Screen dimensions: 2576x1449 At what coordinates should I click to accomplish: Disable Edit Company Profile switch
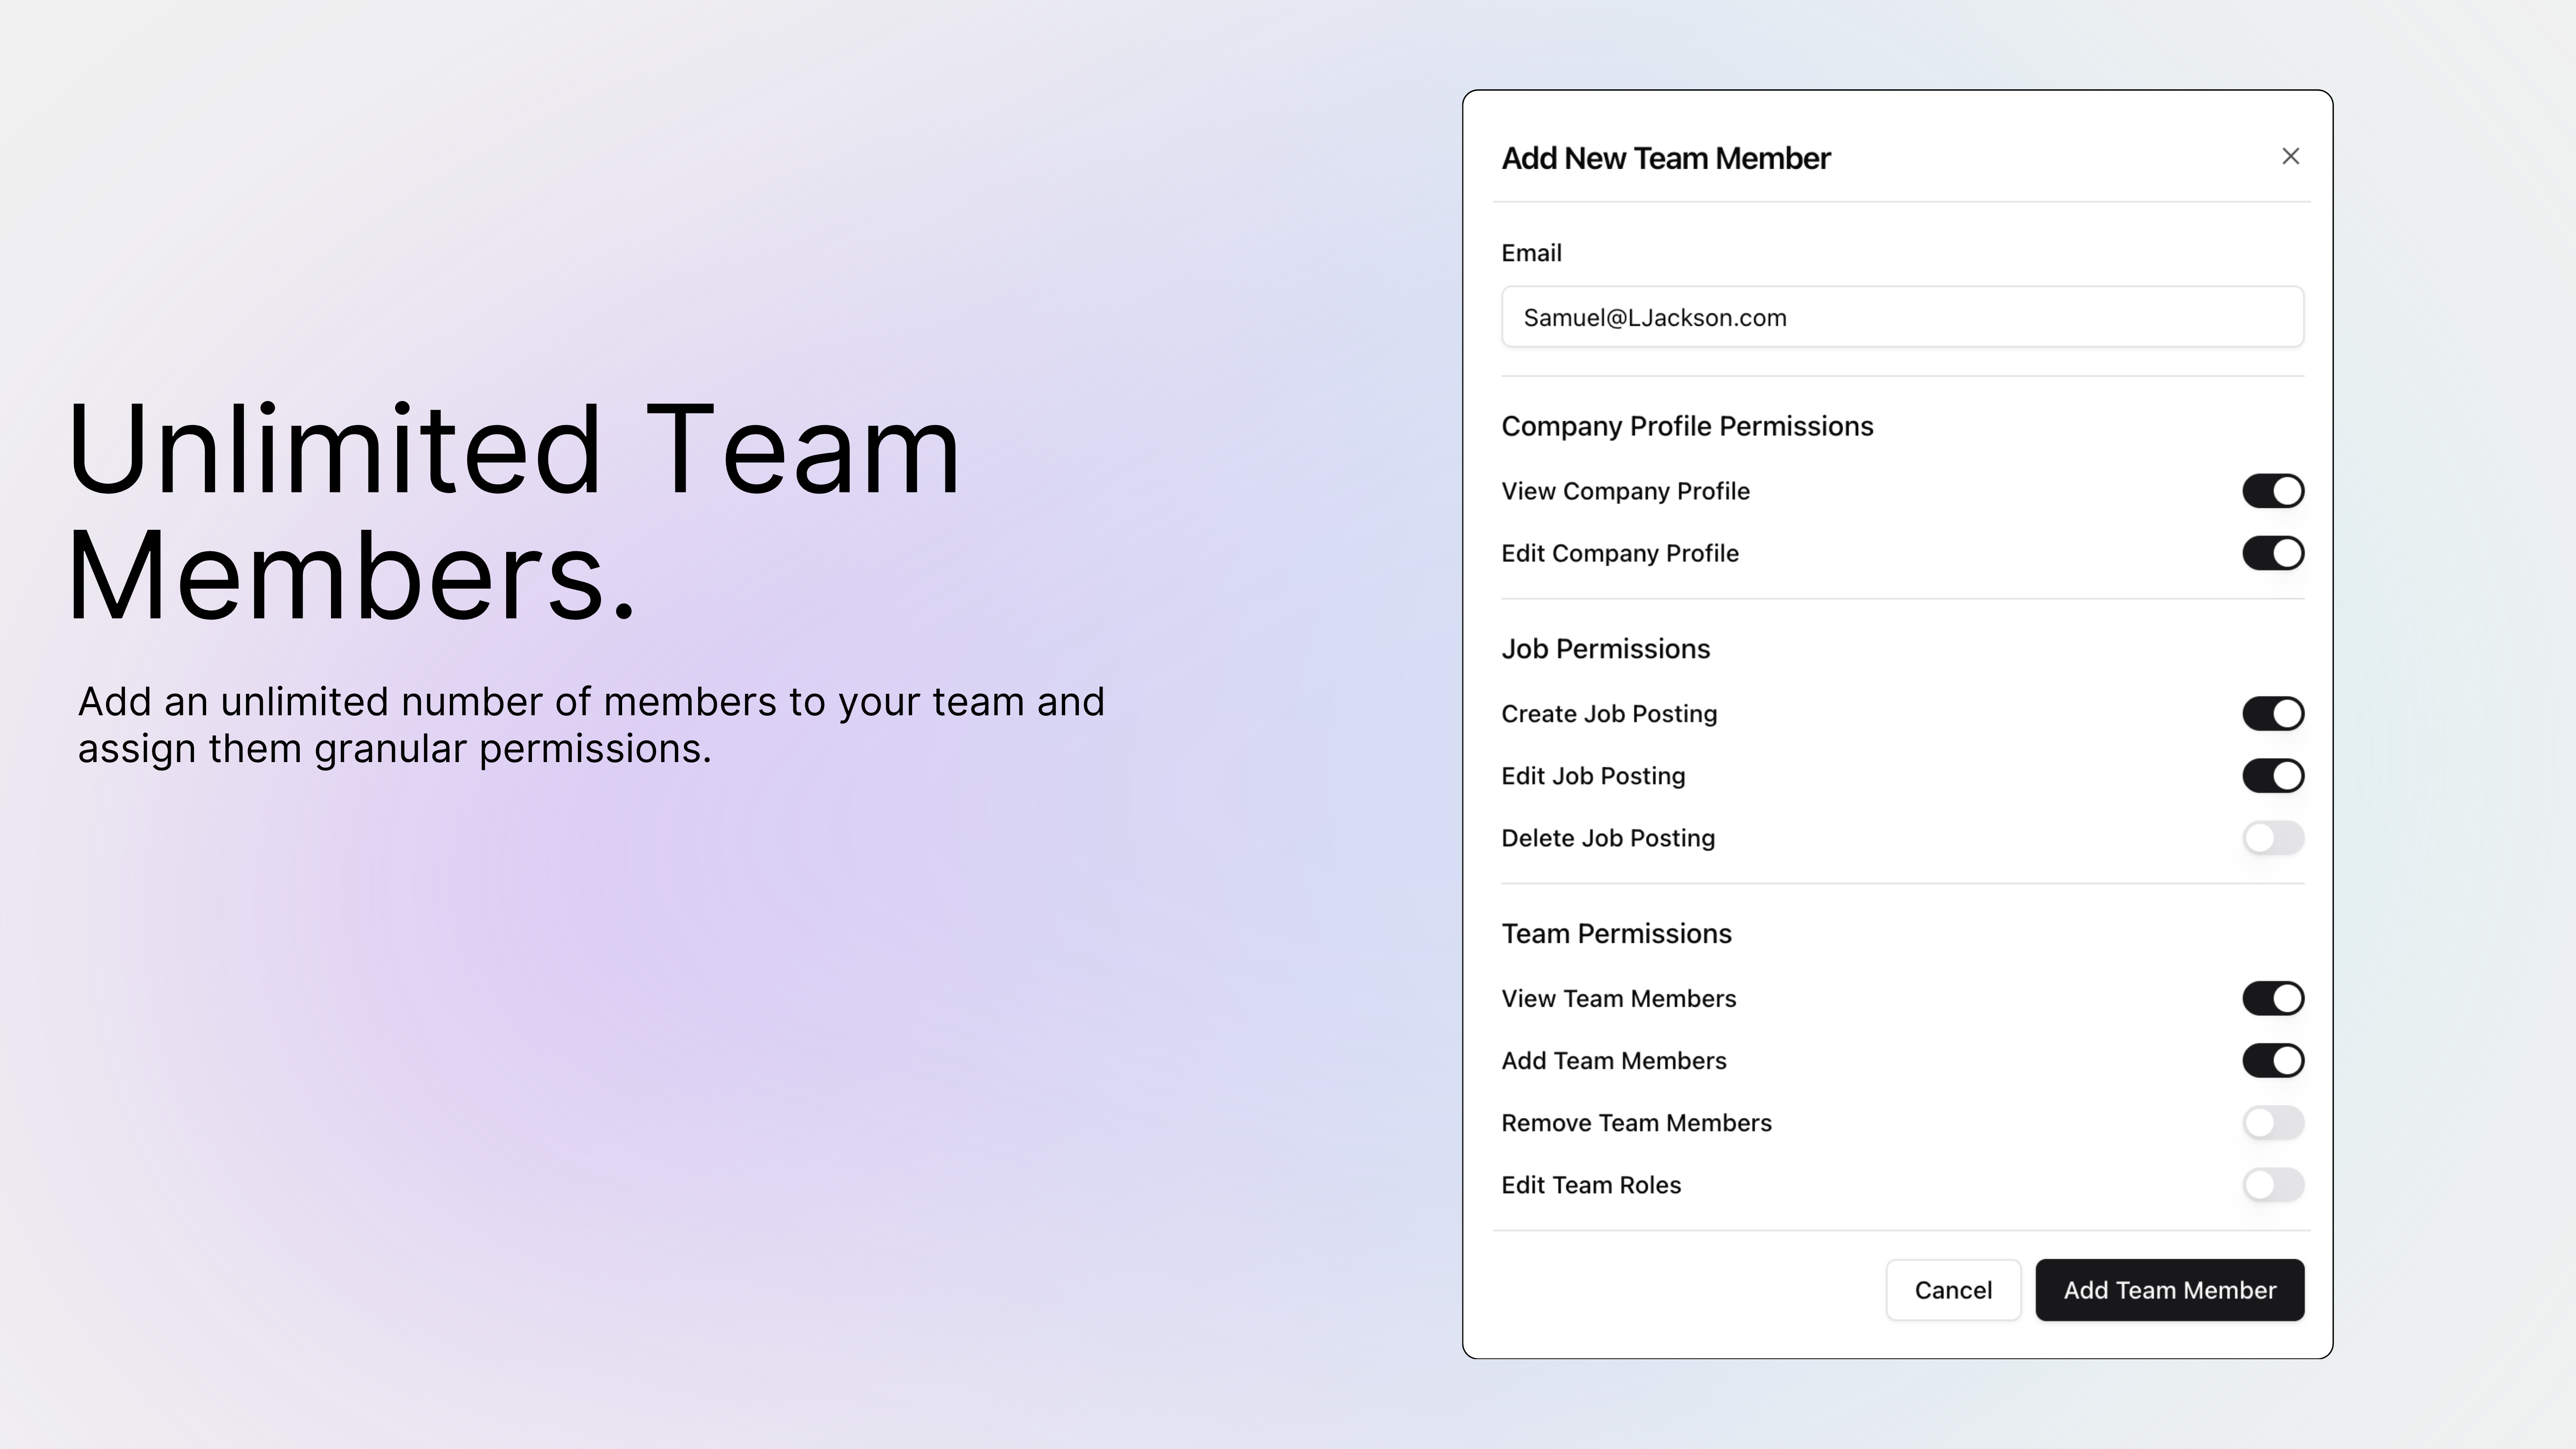tap(2272, 553)
